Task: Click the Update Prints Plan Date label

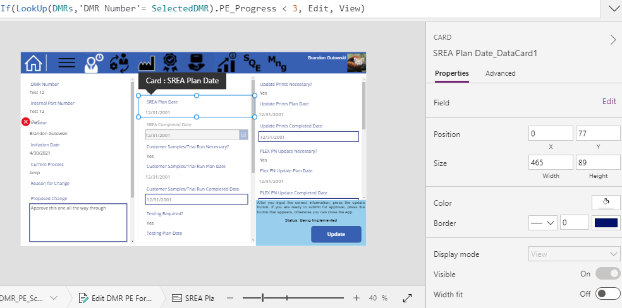Action: point(284,104)
